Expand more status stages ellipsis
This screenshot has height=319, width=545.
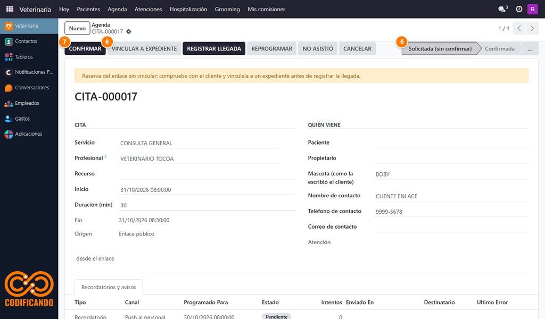click(530, 48)
